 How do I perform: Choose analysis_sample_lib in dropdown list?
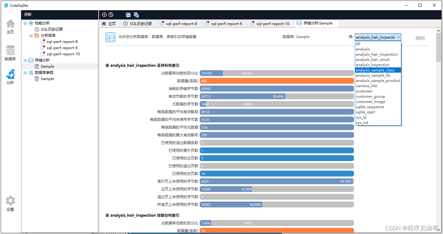coord(378,75)
